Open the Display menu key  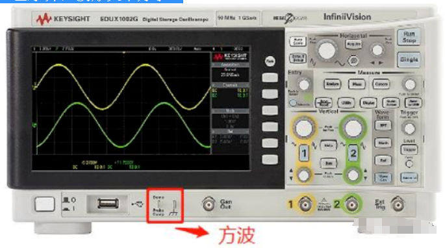point(368,103)
